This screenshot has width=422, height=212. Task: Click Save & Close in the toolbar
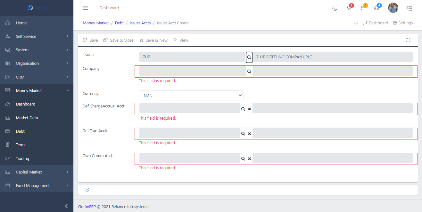click(118, 40)
